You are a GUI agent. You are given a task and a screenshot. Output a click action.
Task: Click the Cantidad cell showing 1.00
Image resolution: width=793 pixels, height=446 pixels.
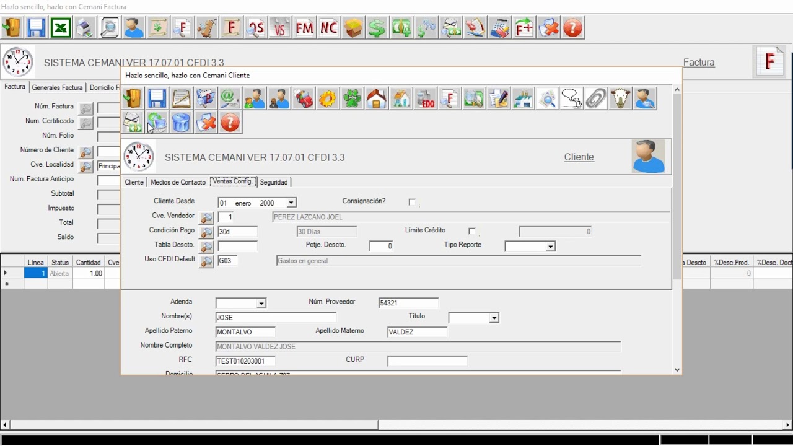tap(89, 273)
